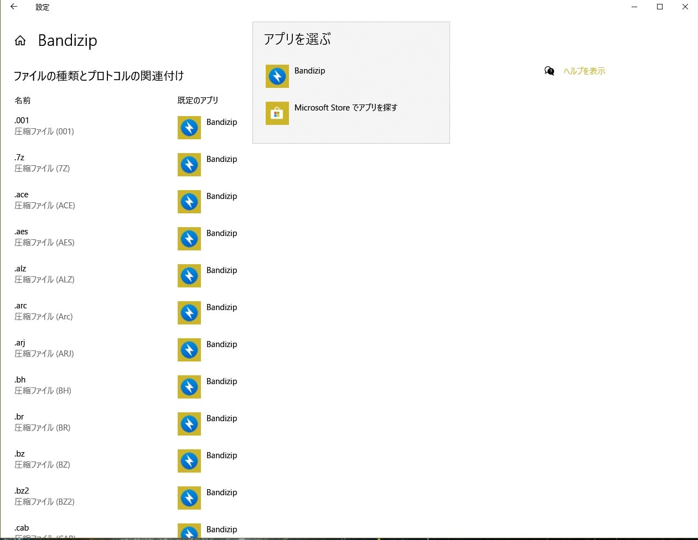Go back with the arrow icon
The height and width of the screenshot is (540, 698).
pyautogui.click(x=14, y=7)
